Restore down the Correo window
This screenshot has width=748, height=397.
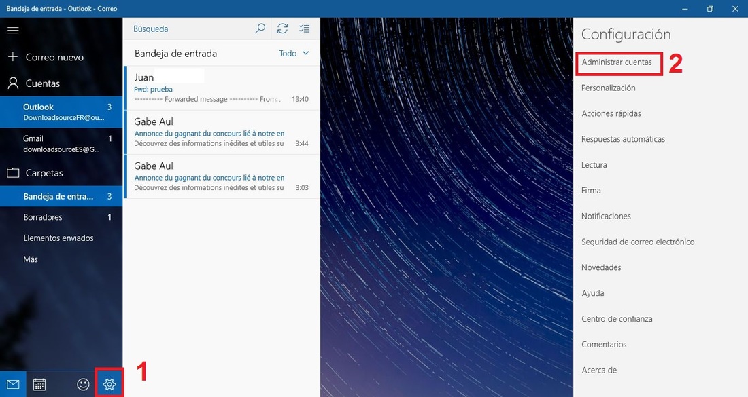(710, 9)
